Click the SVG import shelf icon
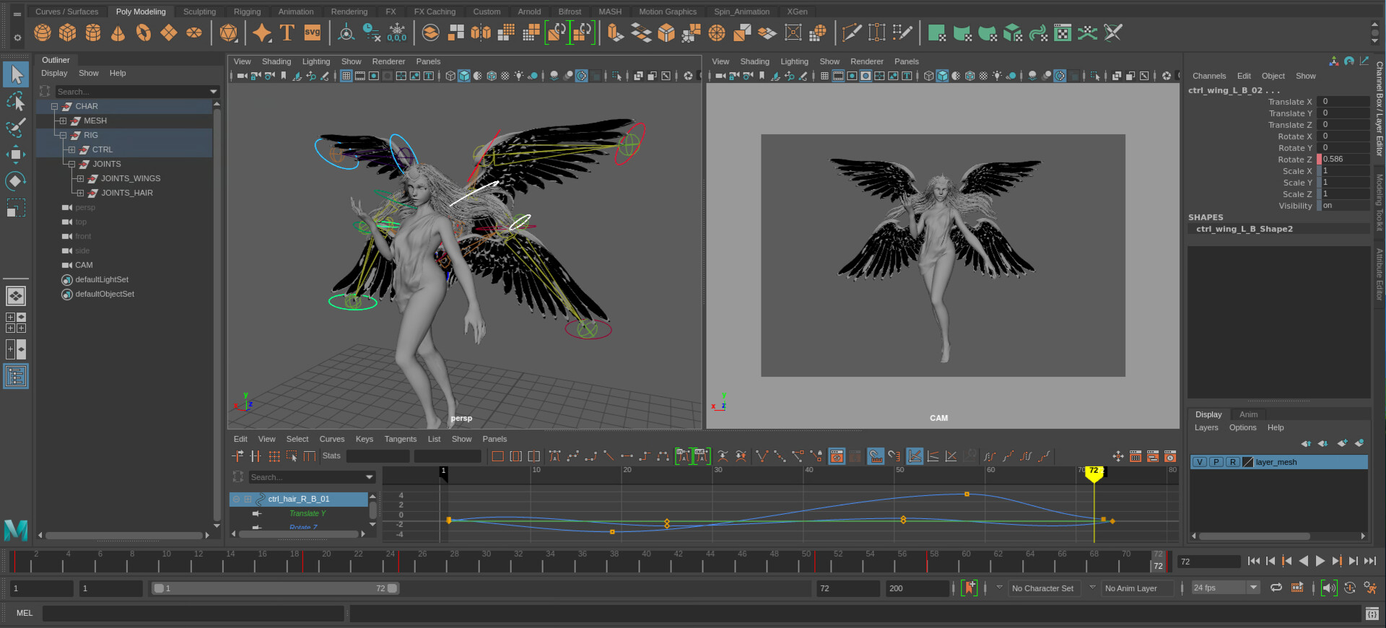The image size is (1386, 628). coord(312,32)
